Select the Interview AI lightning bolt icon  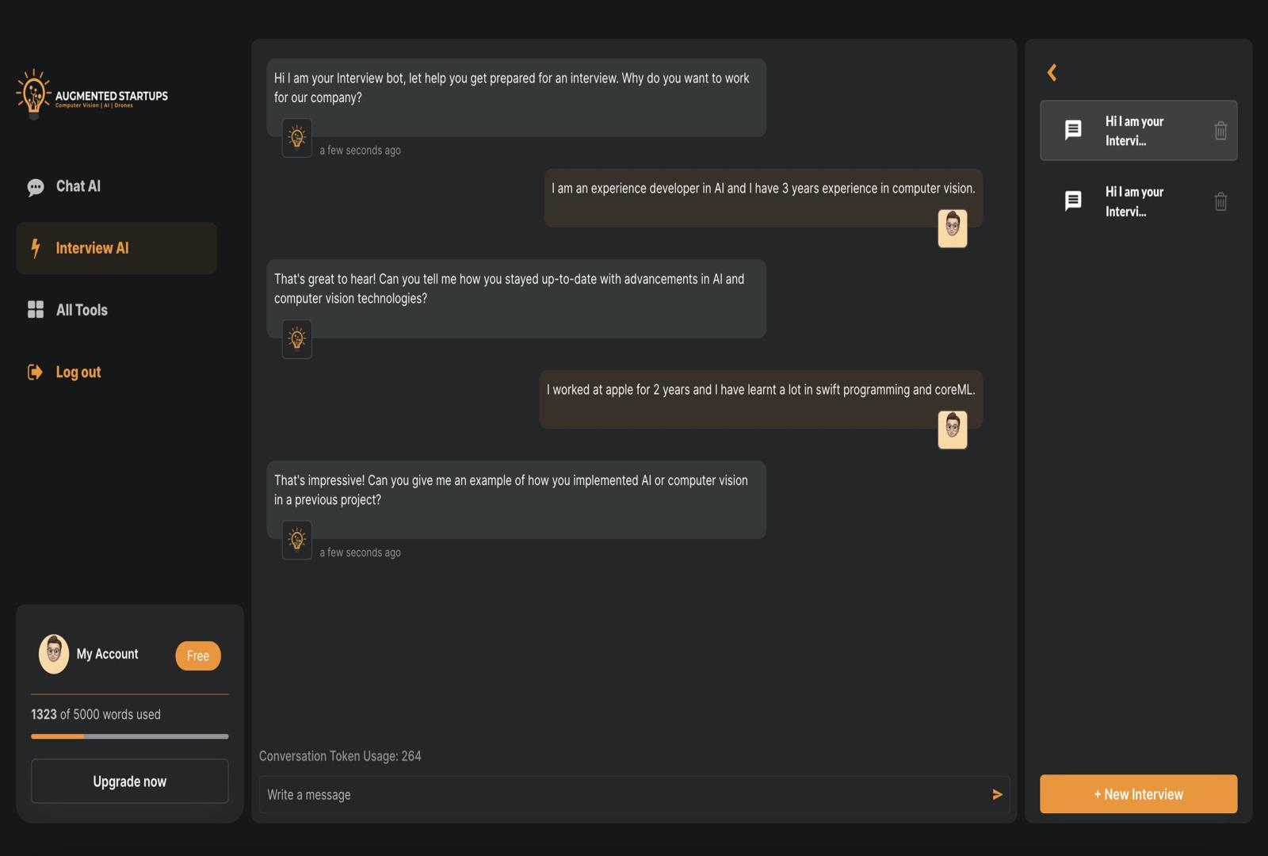35,248
